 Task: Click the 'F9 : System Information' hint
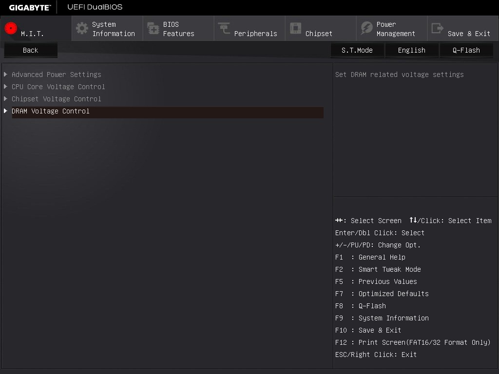(x=382, y=318)
